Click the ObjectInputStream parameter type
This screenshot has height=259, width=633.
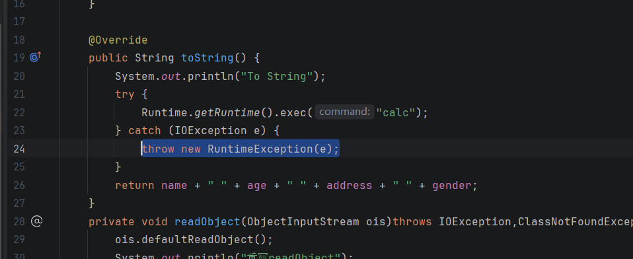tap(303, 221)
